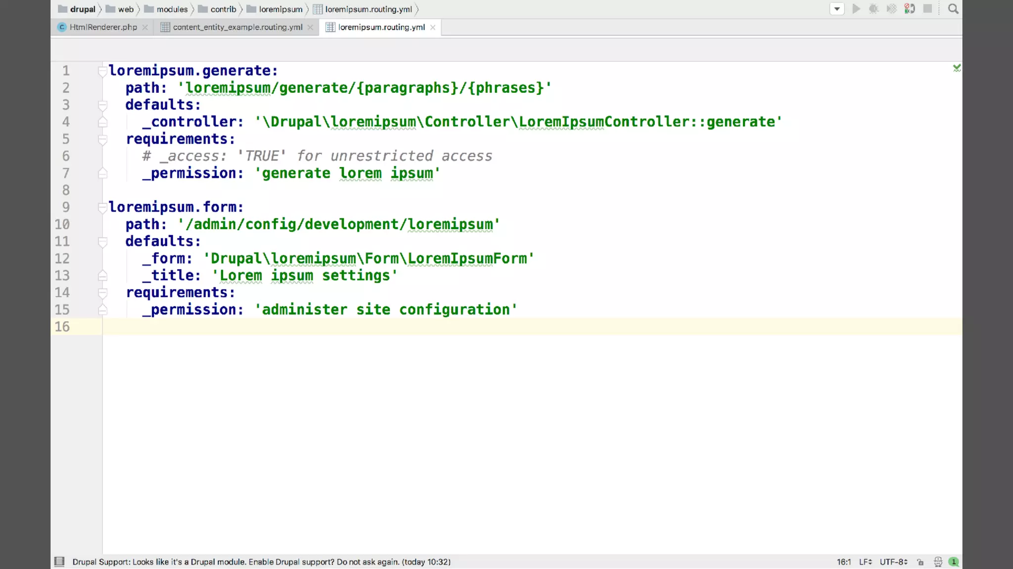Close the loremipsum.routing.yml tab
This screenshot has width=1013, height=569.
coord(433,27)
